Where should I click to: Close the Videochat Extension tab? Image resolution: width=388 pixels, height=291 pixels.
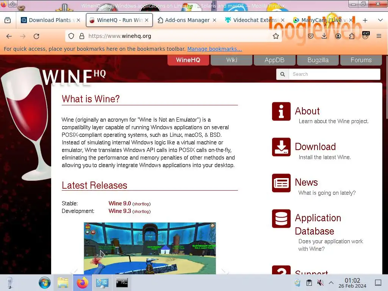(x=283, y=20)
